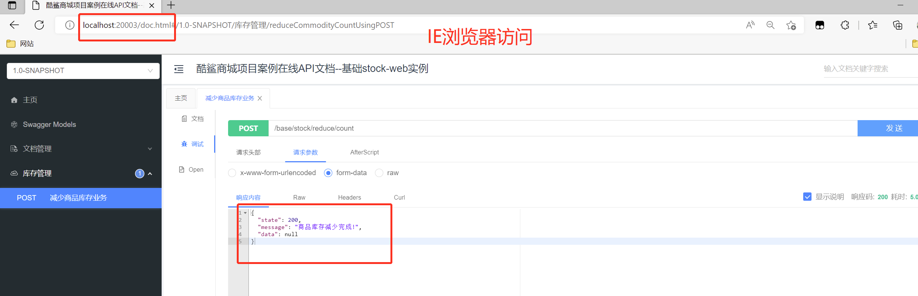The width and height of the screenshot is (918, 296).
Task: Switch to the 主页 tab
Action: [181, 98]
